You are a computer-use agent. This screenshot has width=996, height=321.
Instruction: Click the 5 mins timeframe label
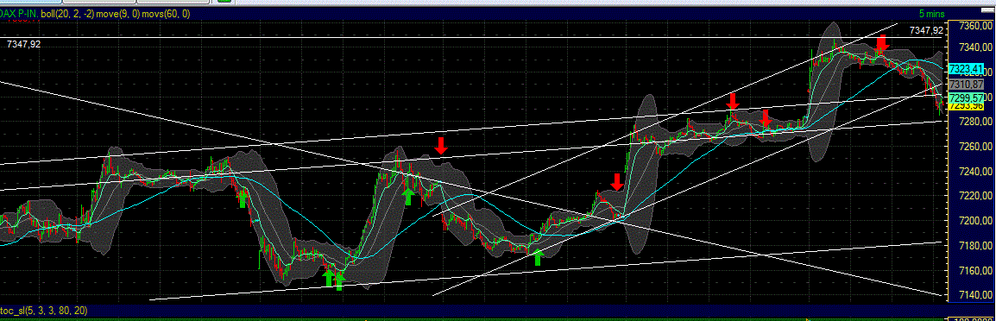pyautogui.click(x=931, y=14)
